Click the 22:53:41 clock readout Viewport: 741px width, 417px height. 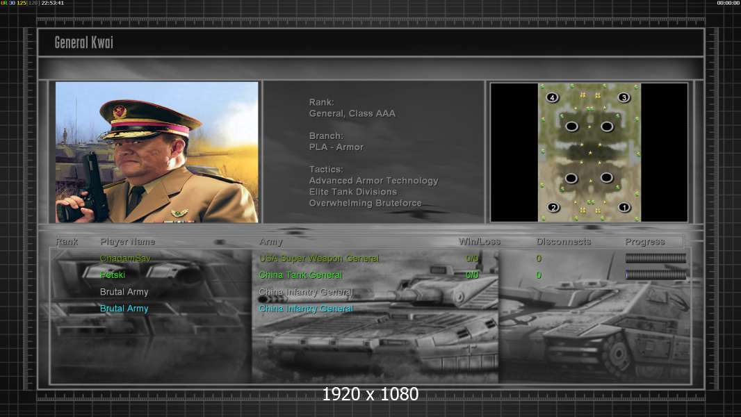pos(52,3)
